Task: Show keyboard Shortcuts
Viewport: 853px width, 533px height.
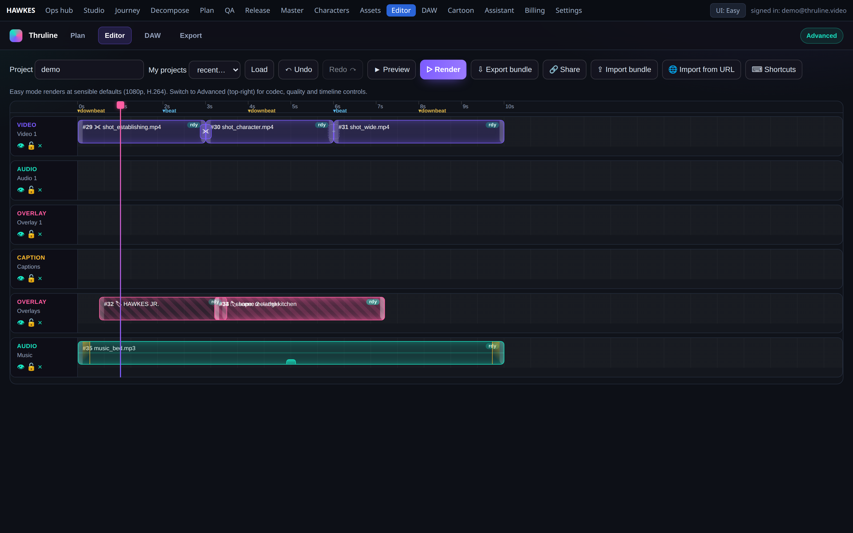Action: click(774, 70)
